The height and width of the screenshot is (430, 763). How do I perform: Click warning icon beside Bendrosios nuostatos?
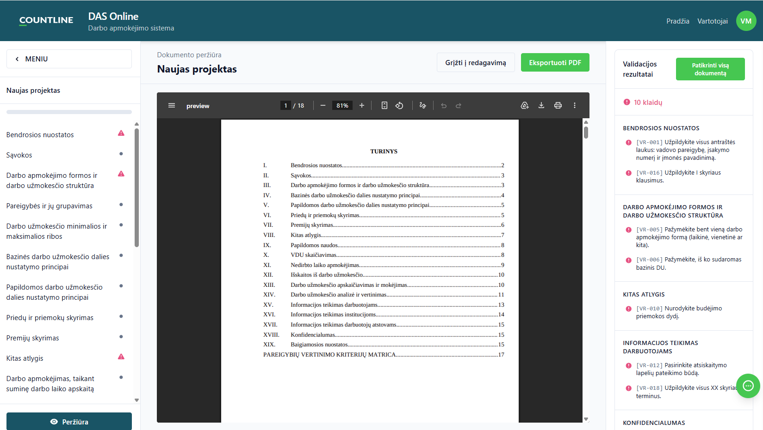(121, 133)
